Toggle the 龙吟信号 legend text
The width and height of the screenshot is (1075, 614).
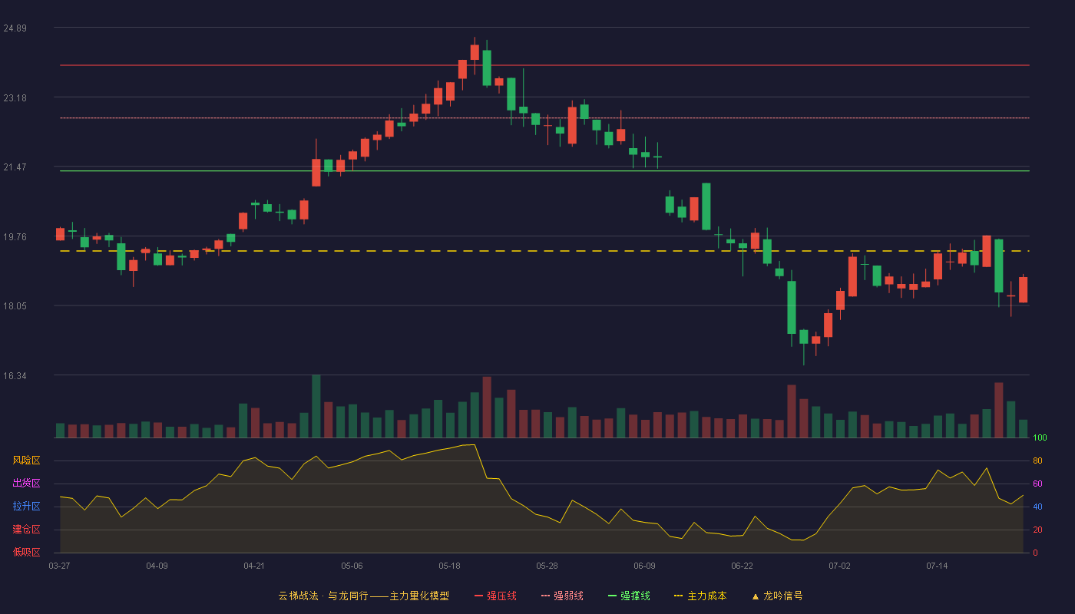pyautogui.click(x=782, y=596)
